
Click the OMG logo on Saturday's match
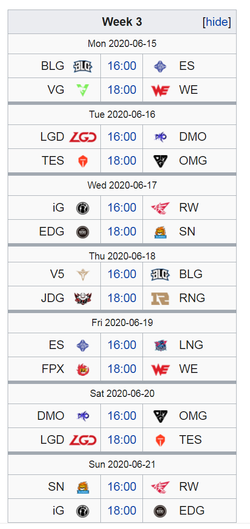pos(160,416)
